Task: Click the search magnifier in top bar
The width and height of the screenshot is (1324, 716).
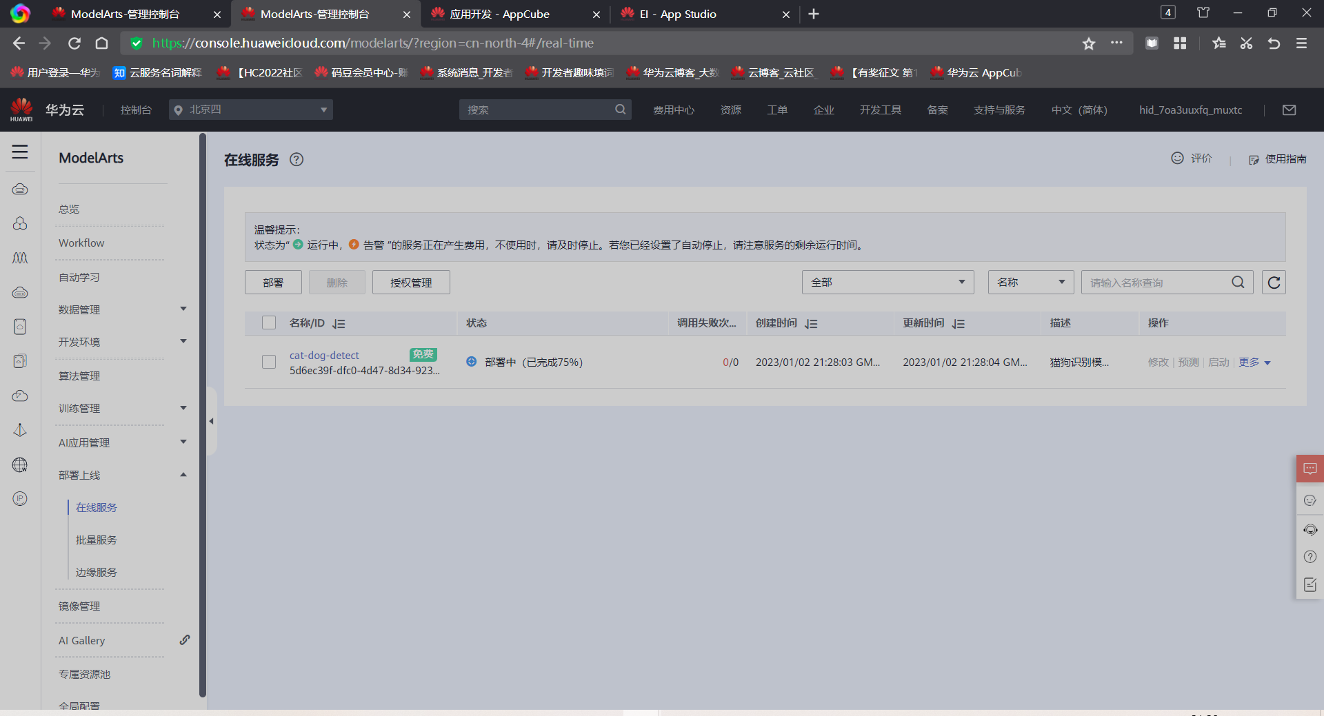Action: (x=620, y=110)
